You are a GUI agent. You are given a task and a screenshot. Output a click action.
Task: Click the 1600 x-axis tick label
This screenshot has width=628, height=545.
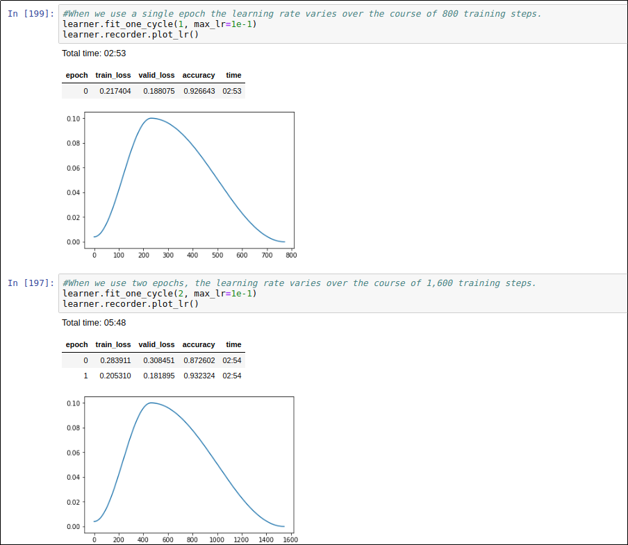pyautogui.click(x=290, y=539)
